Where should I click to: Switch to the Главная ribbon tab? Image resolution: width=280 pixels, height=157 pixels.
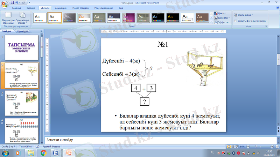pos(16,8)
